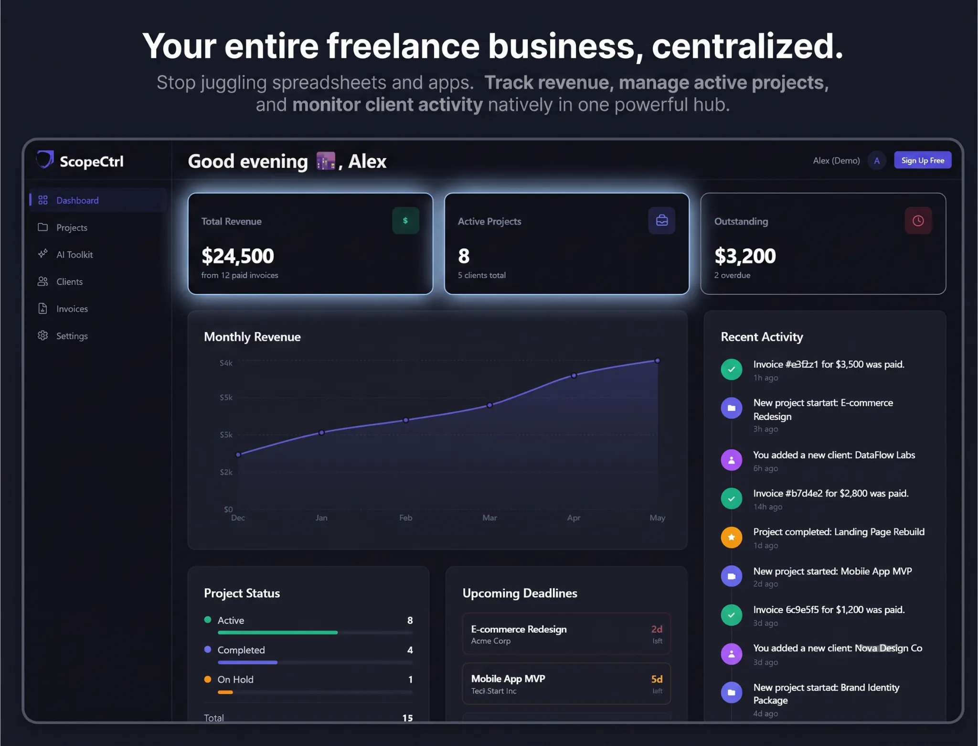The image size is (978, 746).
Task: Go to Projects in sidebar
Action: [98, 227]
